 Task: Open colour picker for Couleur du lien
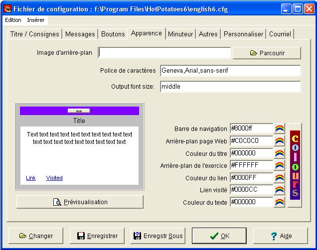point(280,178)
